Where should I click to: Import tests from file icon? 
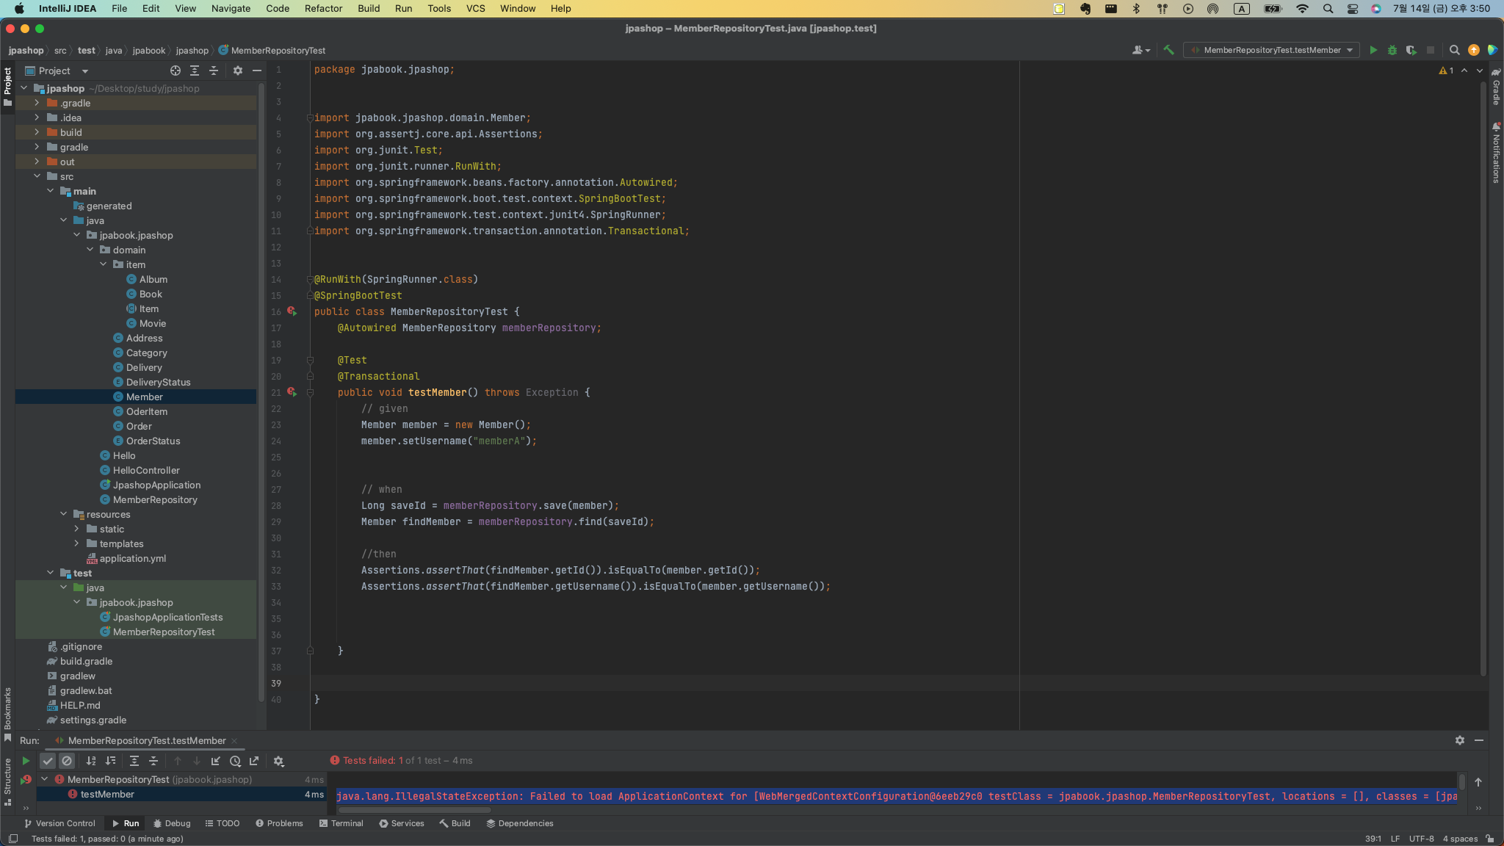coord(216,761)
